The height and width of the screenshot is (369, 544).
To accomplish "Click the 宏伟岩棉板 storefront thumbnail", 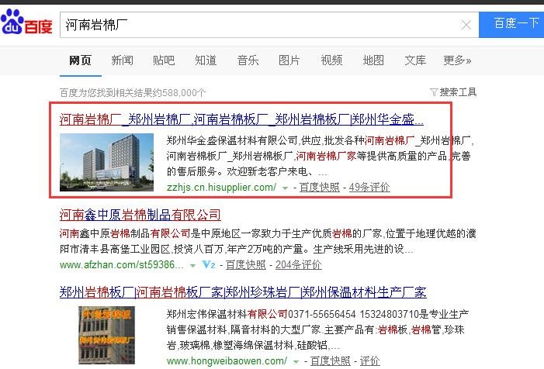I will click(106, 335).
